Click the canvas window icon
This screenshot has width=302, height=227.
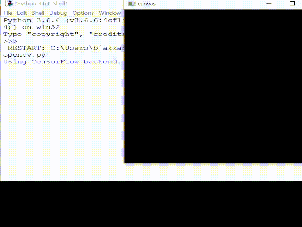132,3
